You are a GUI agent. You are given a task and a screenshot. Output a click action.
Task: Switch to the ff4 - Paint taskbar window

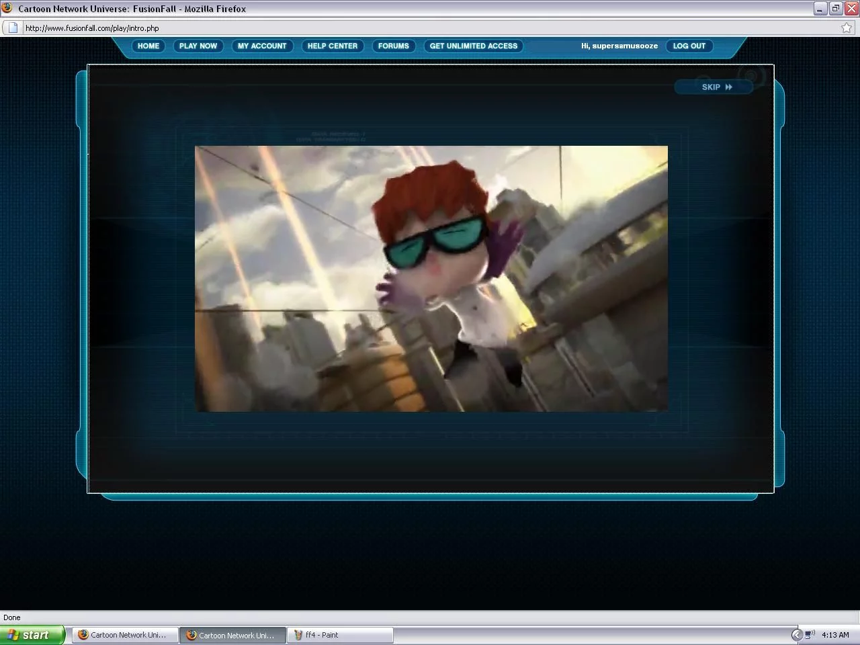click(x=340, y=635)
